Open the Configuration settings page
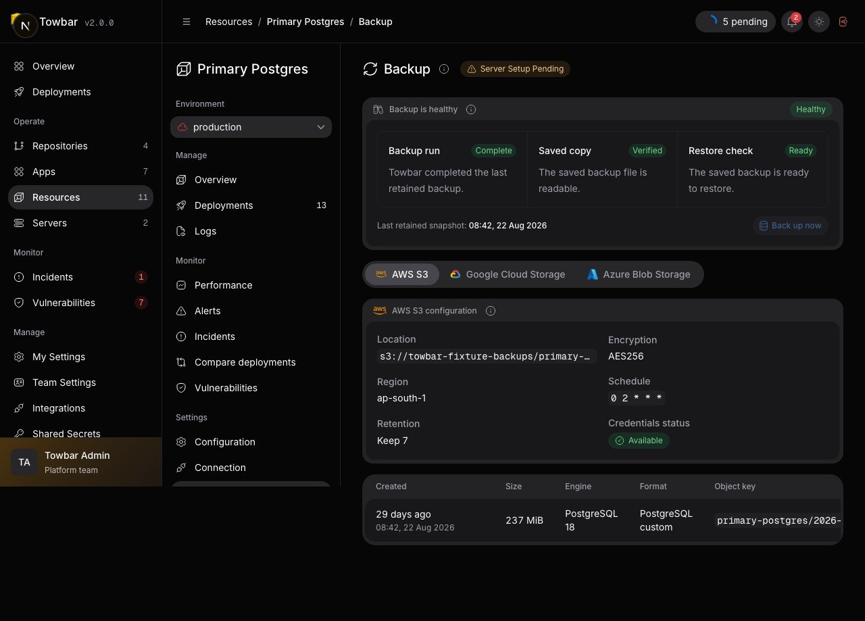The width and height of the screenshot is (865, 621). click(x=251, y=442)
